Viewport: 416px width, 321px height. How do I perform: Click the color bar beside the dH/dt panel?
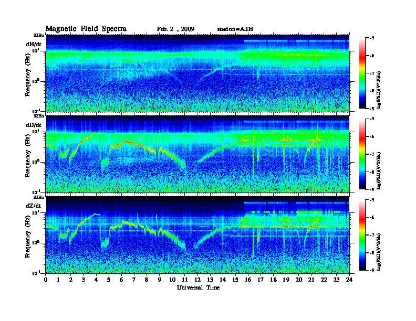coord(362,73)
